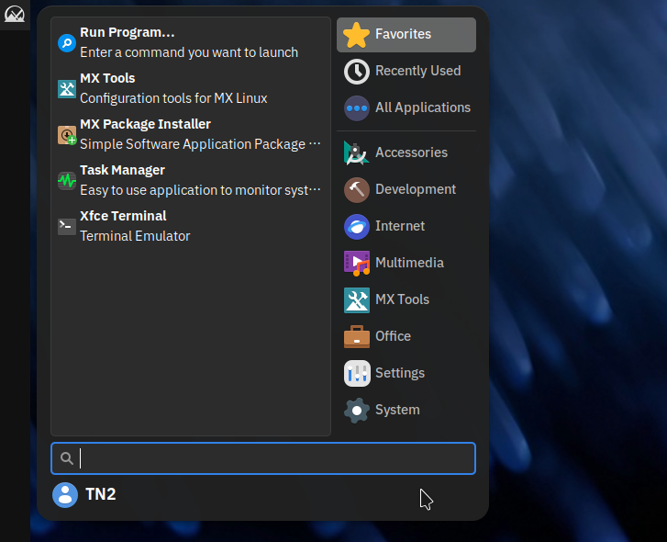Browse the Development category label
The width and height of the screenshot is (667, 542).
(x=416, y=189)
